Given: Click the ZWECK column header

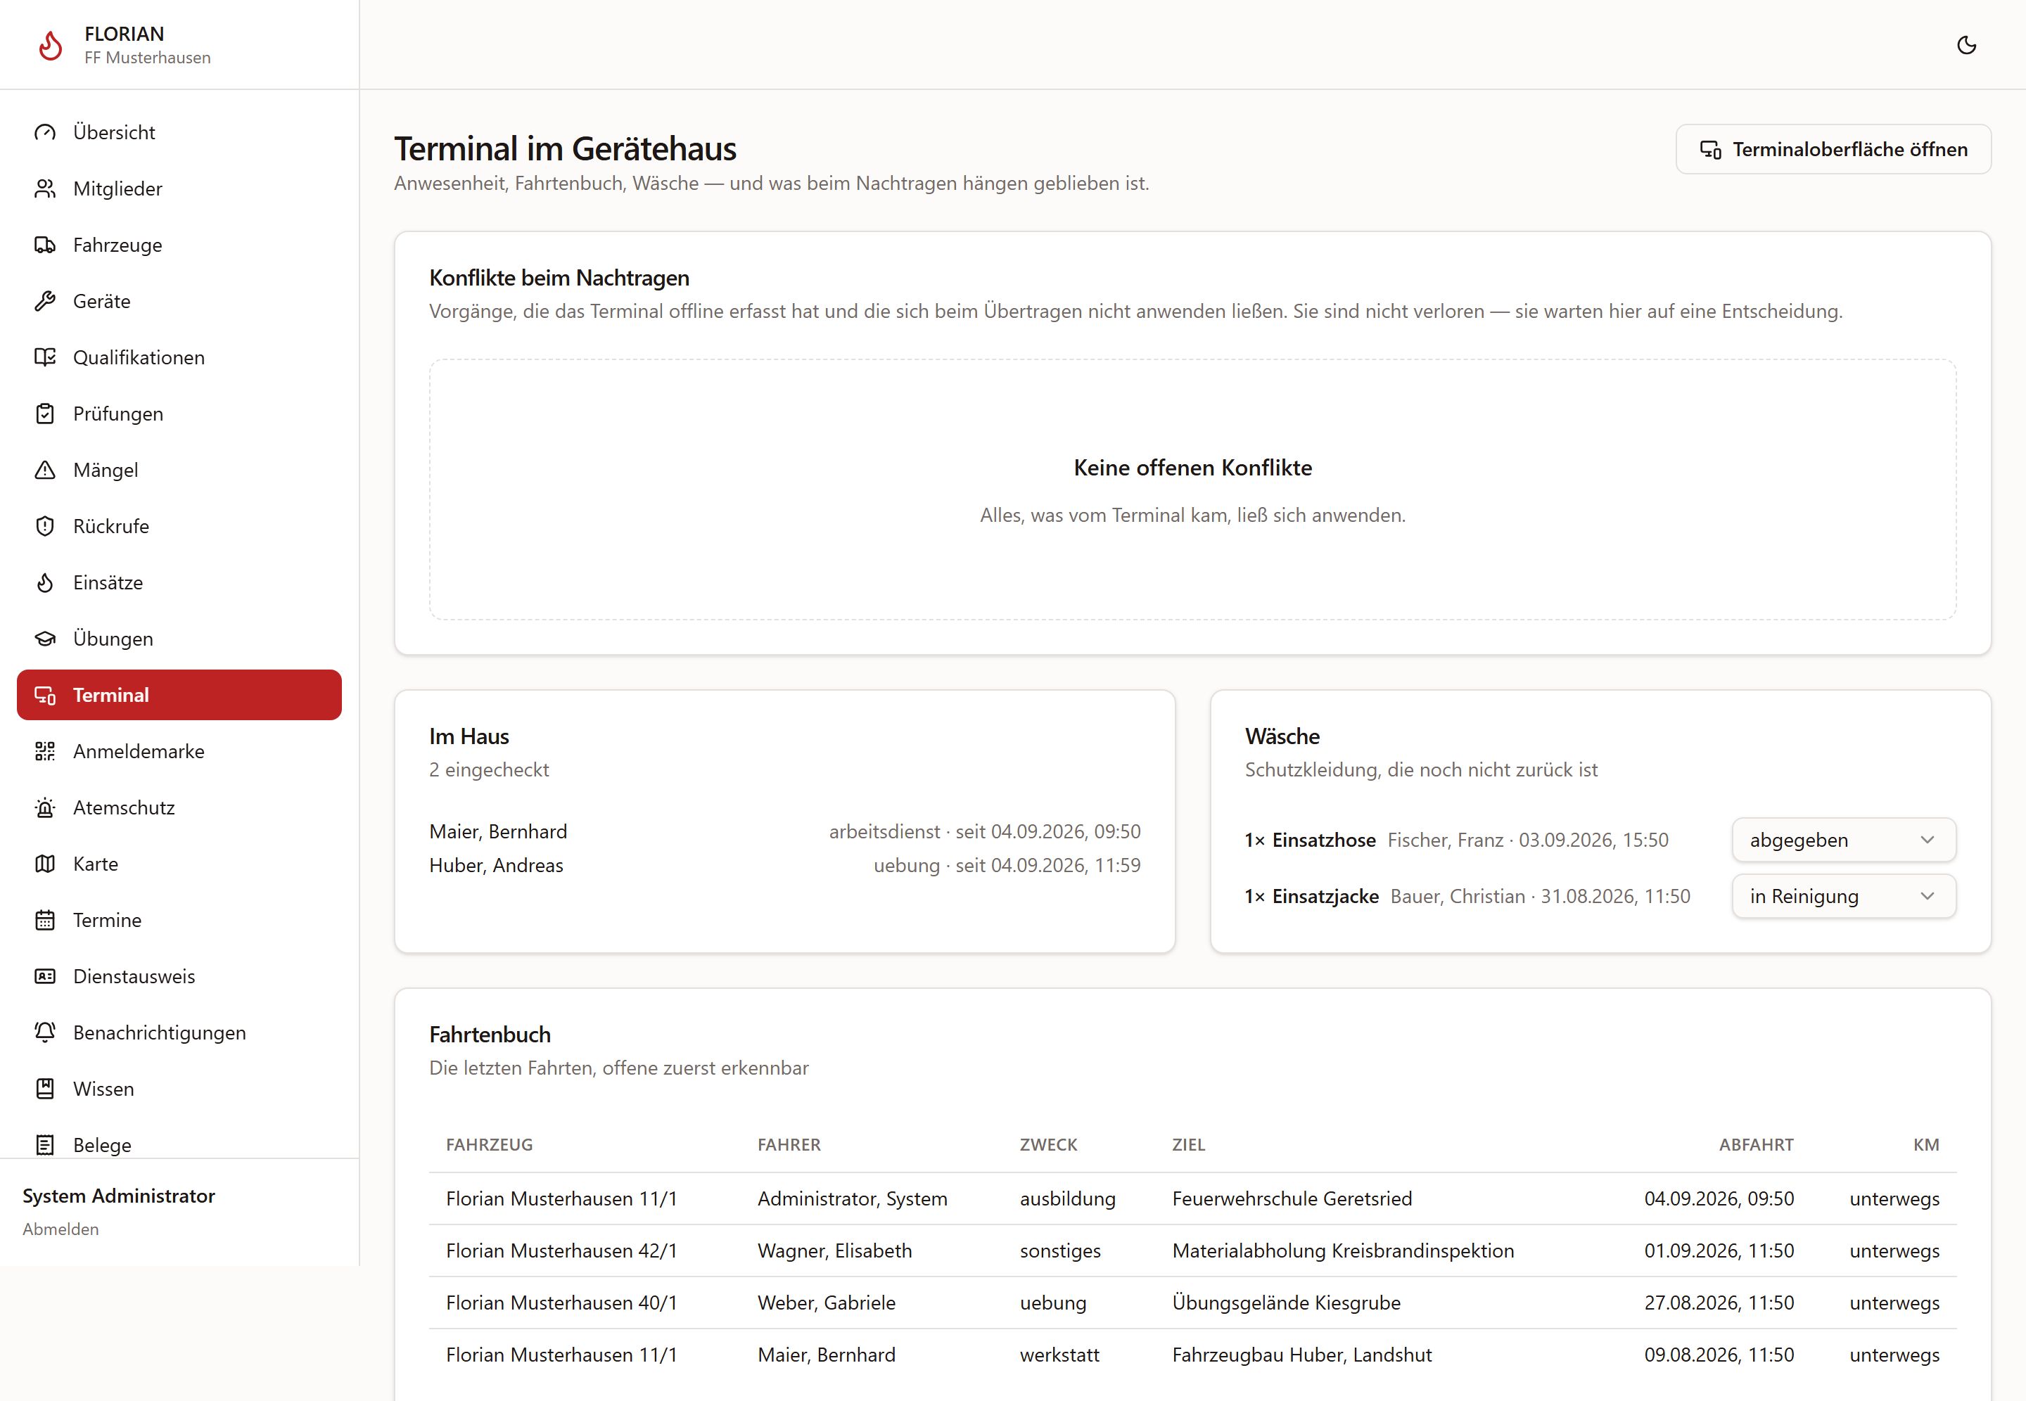Looking at the screenshot, I should tap(1048, 1145).
